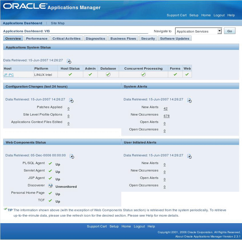Click the Database status check icon
242x240 pixels.
(108, 74)
